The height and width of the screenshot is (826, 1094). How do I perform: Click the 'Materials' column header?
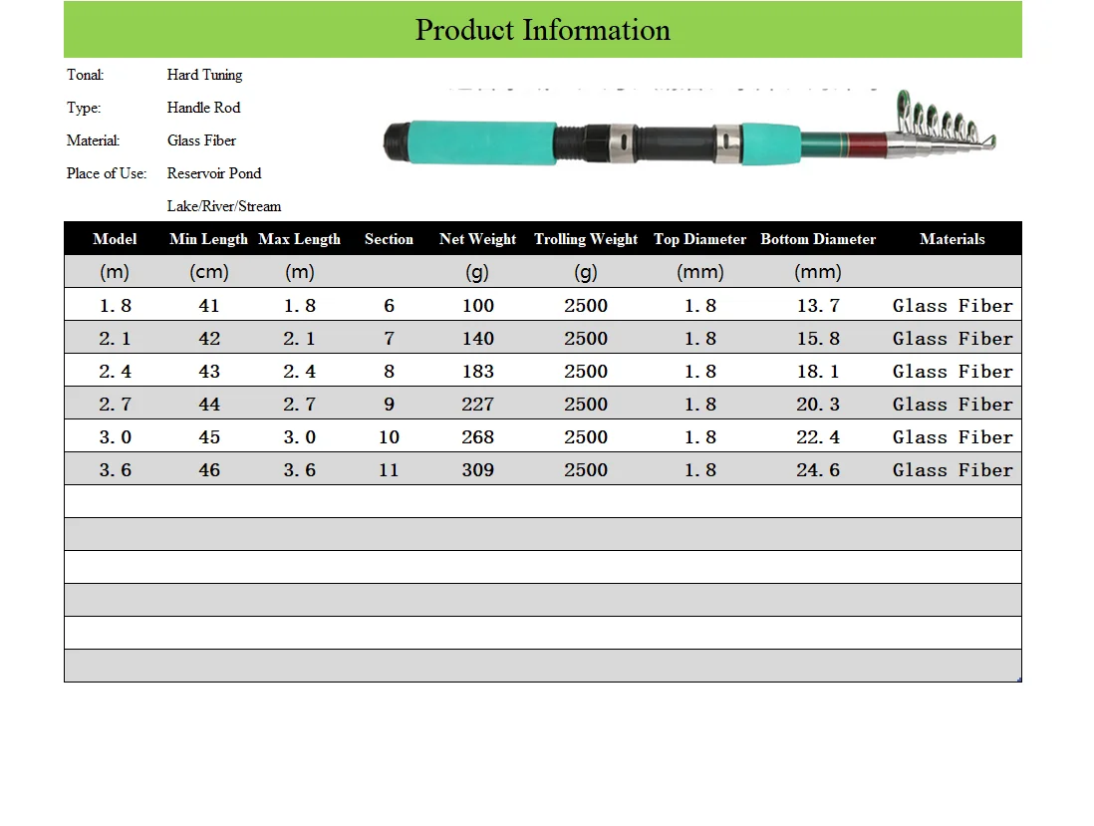point(953,238)
